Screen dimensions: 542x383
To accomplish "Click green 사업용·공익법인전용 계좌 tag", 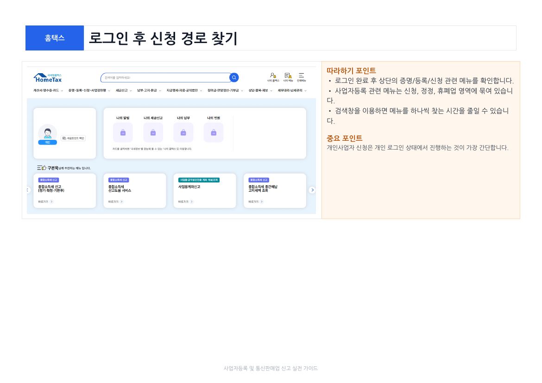I will [x=199, y=180].
